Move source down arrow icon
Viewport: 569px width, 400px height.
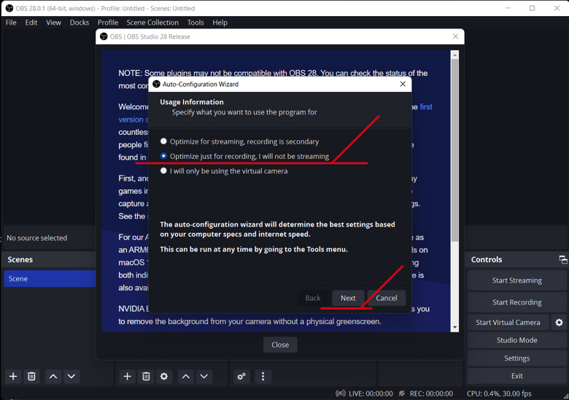click(204, 377)
